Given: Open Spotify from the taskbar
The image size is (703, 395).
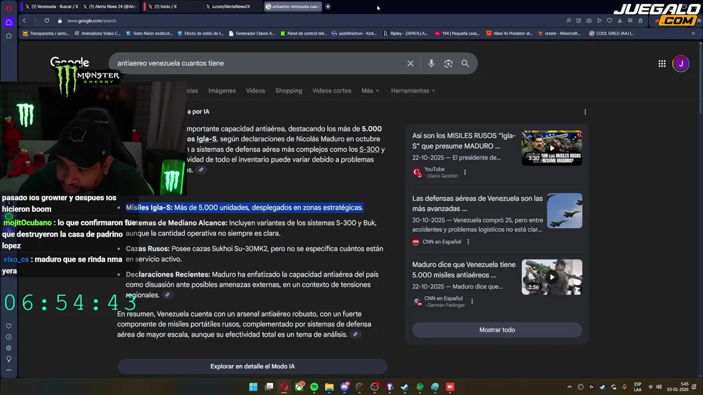Looking at the screenshot, I should (314, 387).
